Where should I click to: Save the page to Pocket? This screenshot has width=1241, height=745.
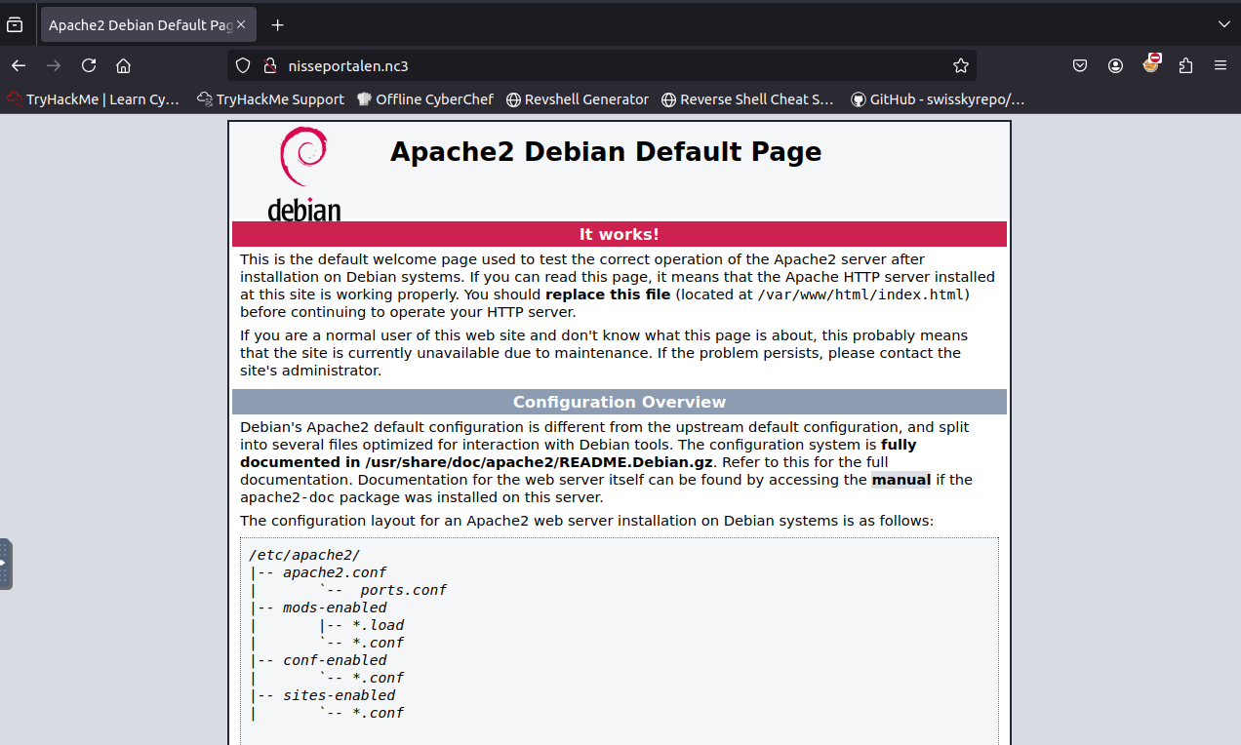pyautogui.click(x=1079, y=65)
